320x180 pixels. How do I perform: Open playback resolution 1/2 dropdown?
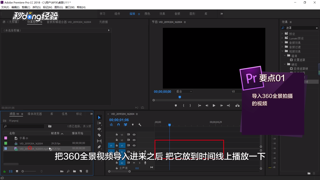[236, 91]
